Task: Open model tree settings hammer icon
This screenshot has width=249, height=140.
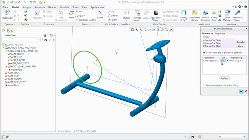Action: tap(45, 35)
